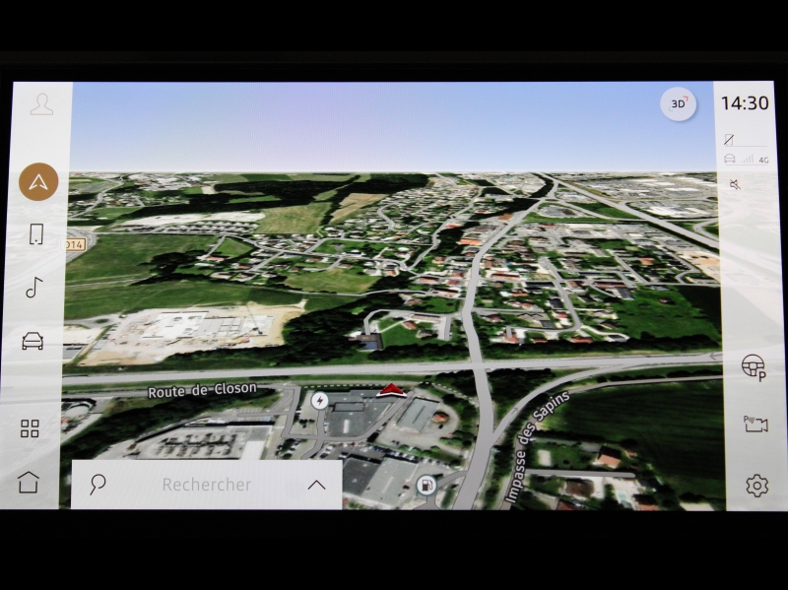Toggle the 3D map view
Screen dimensions: 788x590
coord(678,103)
